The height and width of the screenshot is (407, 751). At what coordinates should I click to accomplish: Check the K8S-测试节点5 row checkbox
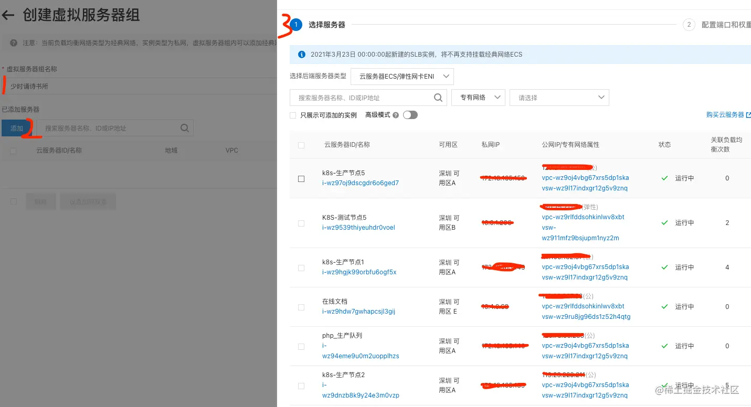point(301,223)
